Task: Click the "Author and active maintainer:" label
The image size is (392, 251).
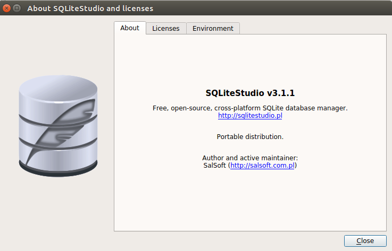Action: coord(249,158)
